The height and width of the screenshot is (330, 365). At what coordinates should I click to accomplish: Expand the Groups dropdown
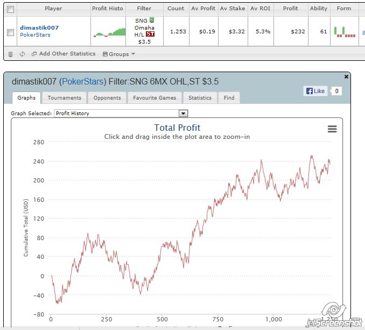119,54
